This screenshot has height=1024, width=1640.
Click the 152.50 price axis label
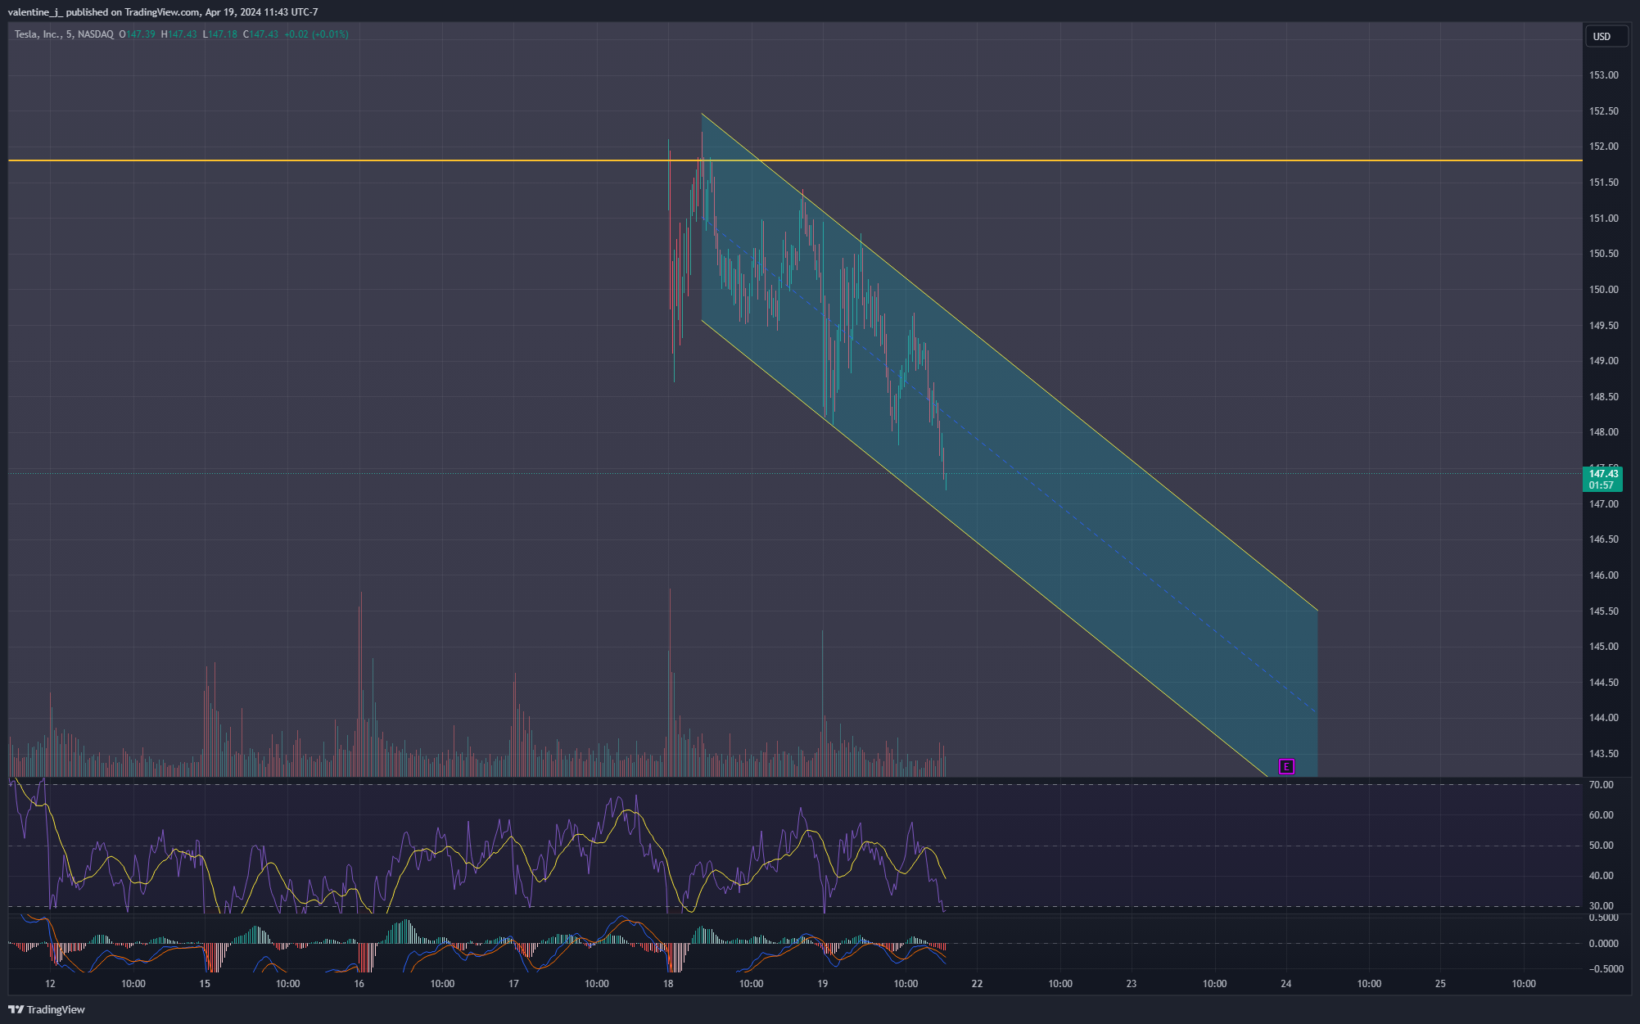tap(1603, 111)
